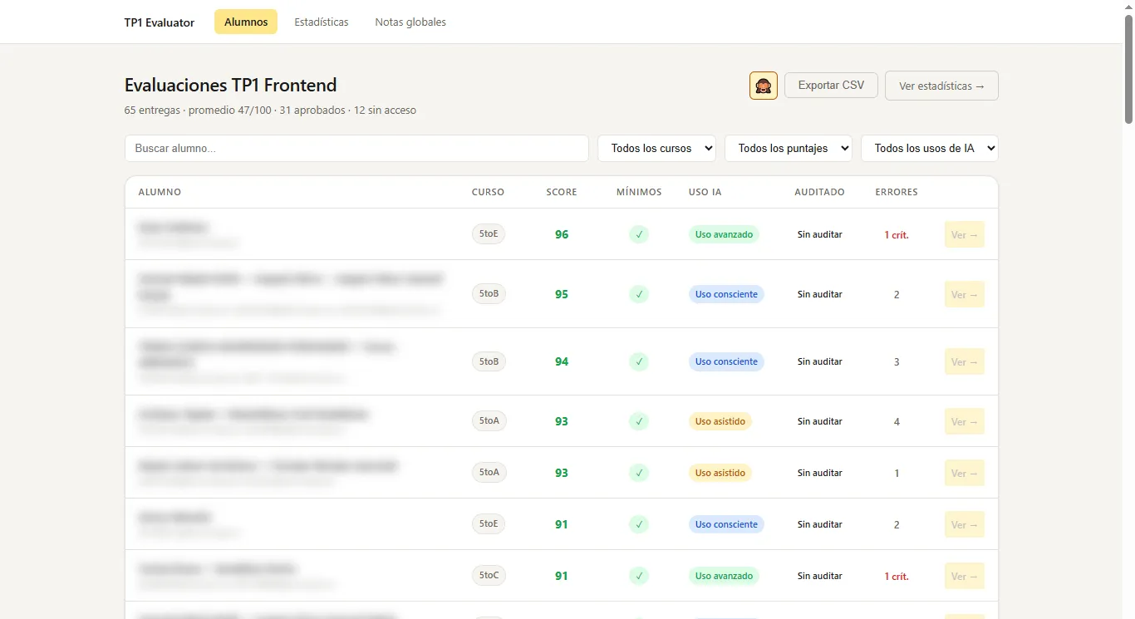Viewport: 1135px width, 619px height.
Task: Click the check icon in the 5toC row
Action: coord(639,576)
